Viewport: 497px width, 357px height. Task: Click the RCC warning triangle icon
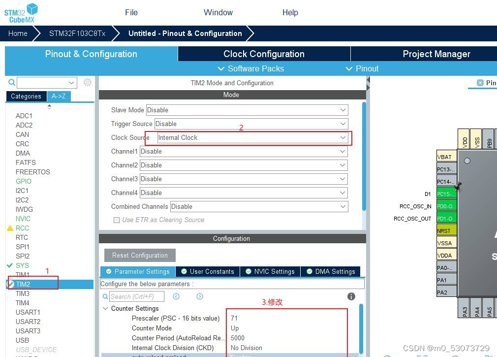10,228
